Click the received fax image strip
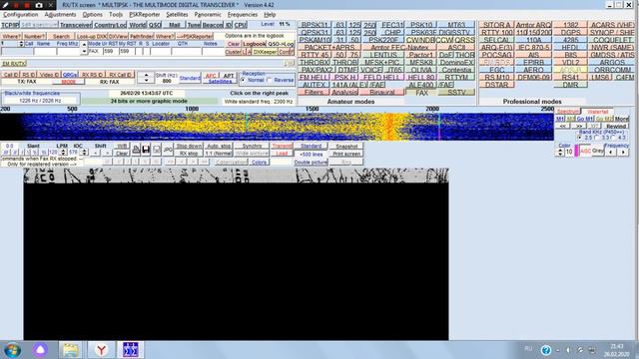Viewport: 639px width, 359px height. coord(236,176)
